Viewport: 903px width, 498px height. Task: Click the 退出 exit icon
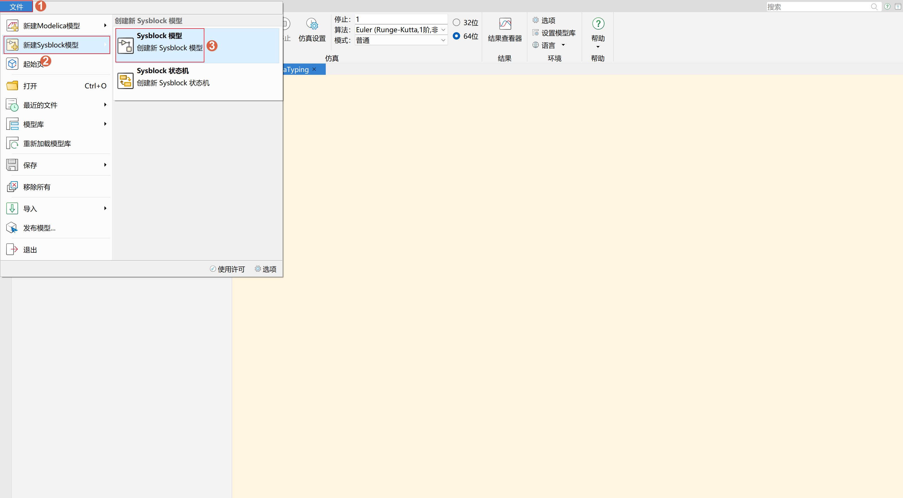[x=12, y=249]
